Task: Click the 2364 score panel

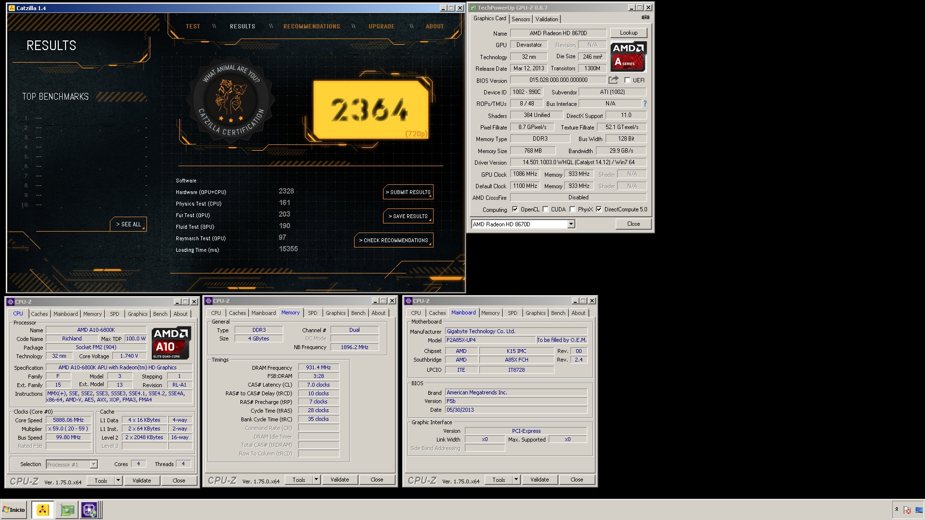Action: 371,110
